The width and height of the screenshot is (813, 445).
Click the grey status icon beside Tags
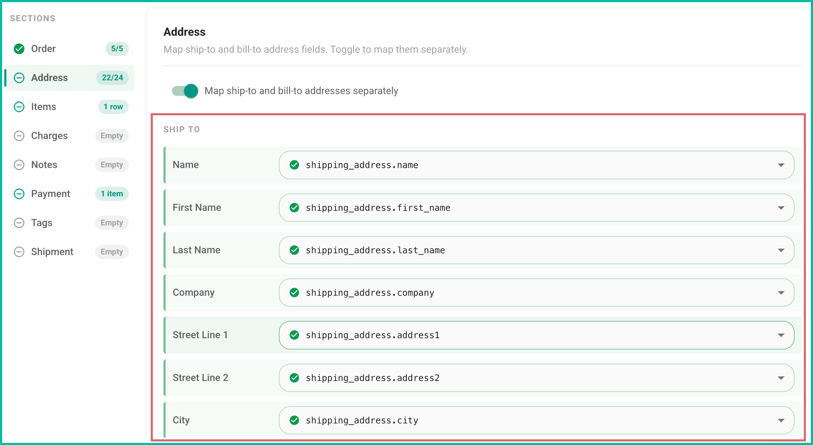pos(19,223)
